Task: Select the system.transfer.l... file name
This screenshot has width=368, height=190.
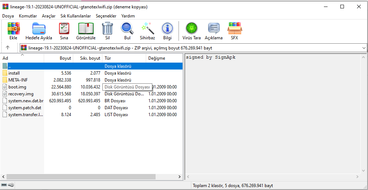Action: click(26, 115)
